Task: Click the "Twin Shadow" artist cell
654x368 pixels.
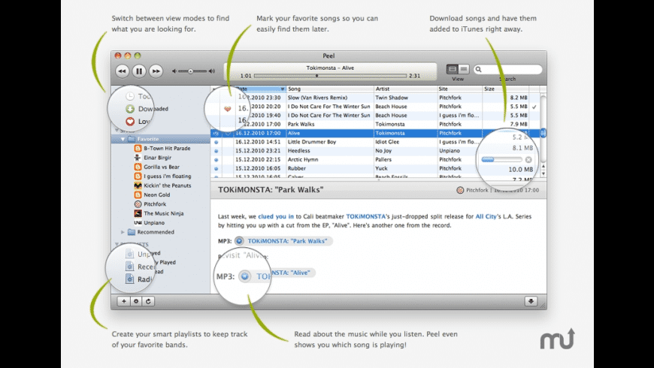Action: [x=392, y=98]
